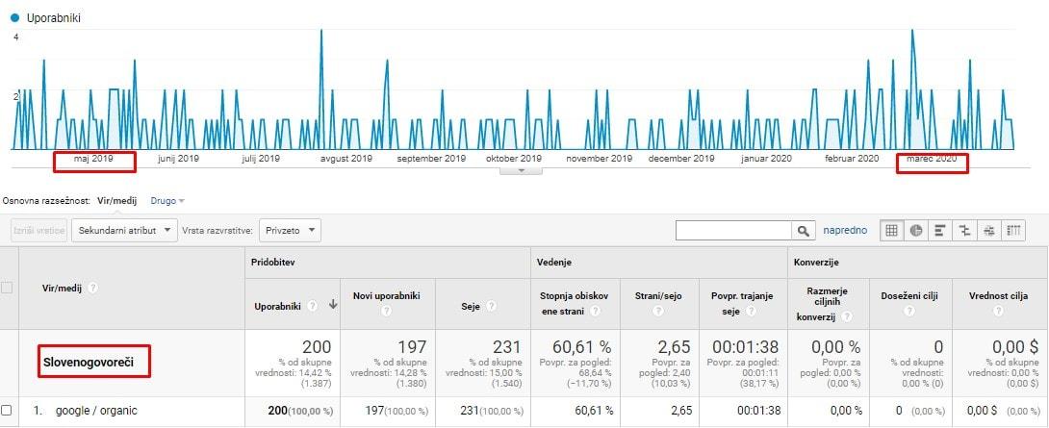This screenshot has height=428, width=1049.
Task: Open help icon under Vrednost cilja
Action: point(998,312)
